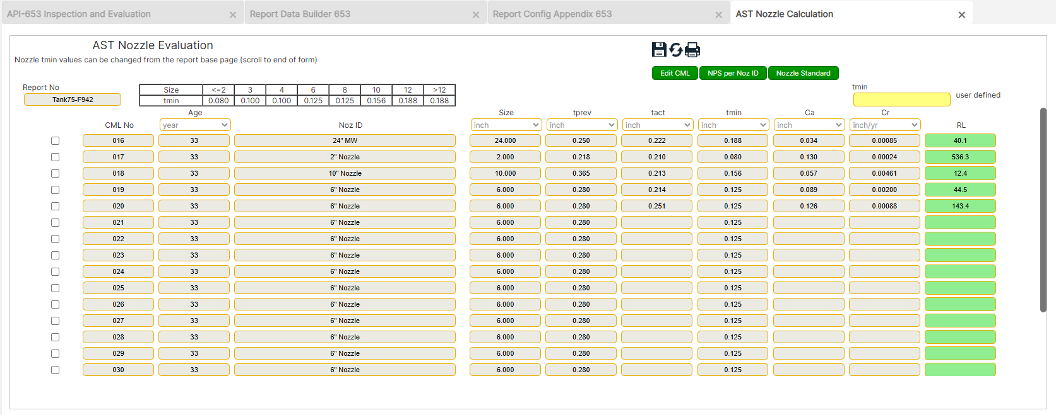
Task: Check the box beside CML 027
Action: coord(56,321)
